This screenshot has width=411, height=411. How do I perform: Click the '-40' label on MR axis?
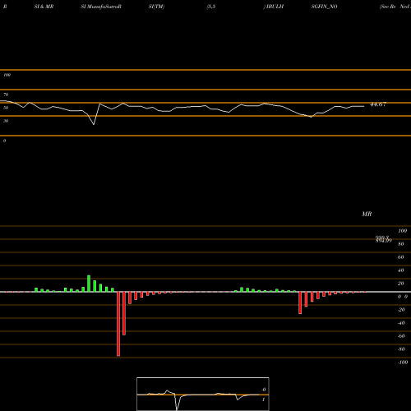401,323
